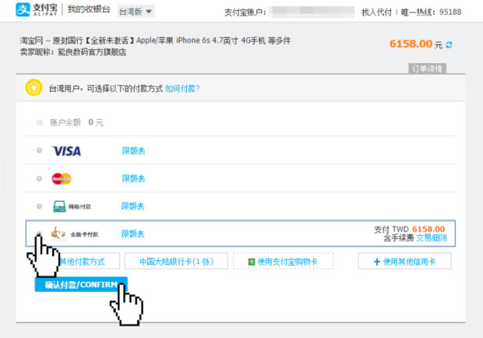Click the green shopping card icon

pyautogui.click(x=252, y=262)
